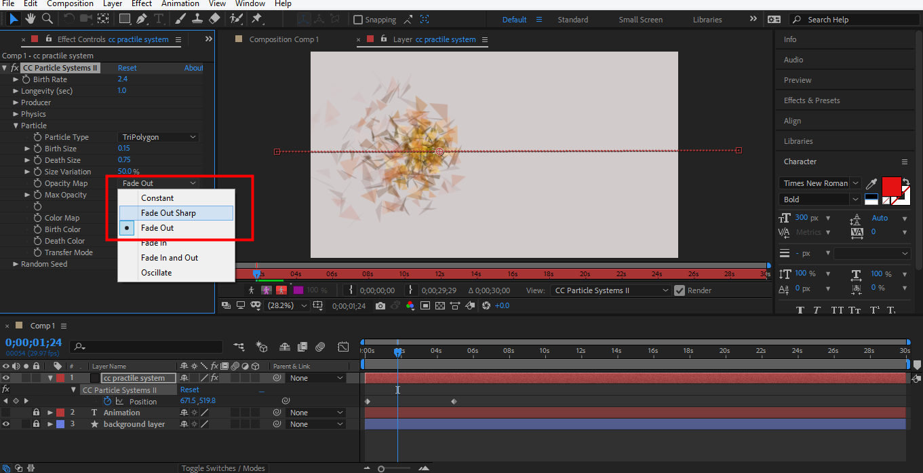Open the Particle Type dropdown
This screenshot has height=473, width=923.
tap(159, 137)
